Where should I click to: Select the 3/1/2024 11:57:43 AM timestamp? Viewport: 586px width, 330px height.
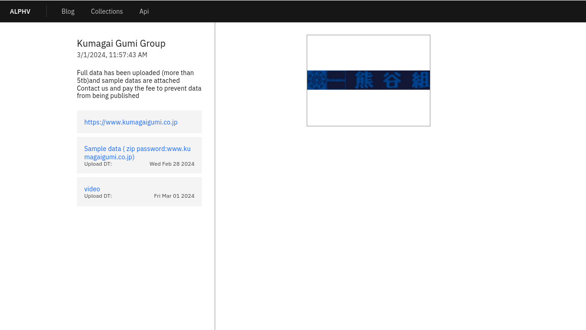(112, 55)
